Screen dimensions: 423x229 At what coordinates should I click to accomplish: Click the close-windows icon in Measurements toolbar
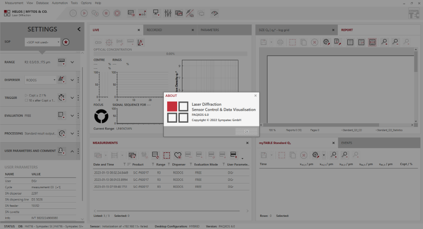point(132,155)
